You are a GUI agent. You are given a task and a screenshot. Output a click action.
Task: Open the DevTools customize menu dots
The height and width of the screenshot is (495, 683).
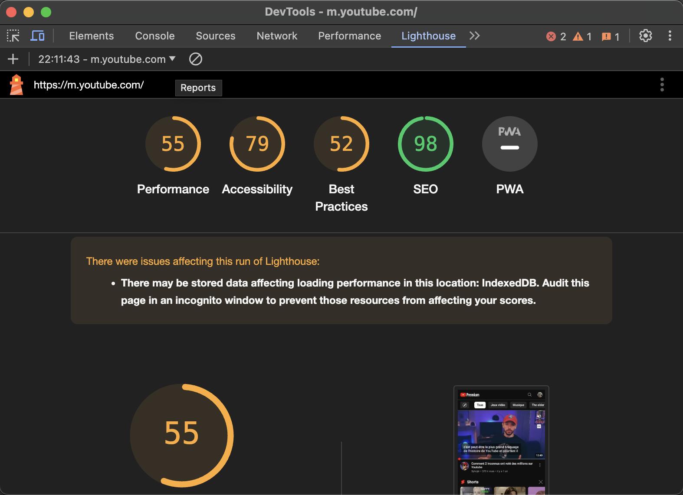coord(670,36)
